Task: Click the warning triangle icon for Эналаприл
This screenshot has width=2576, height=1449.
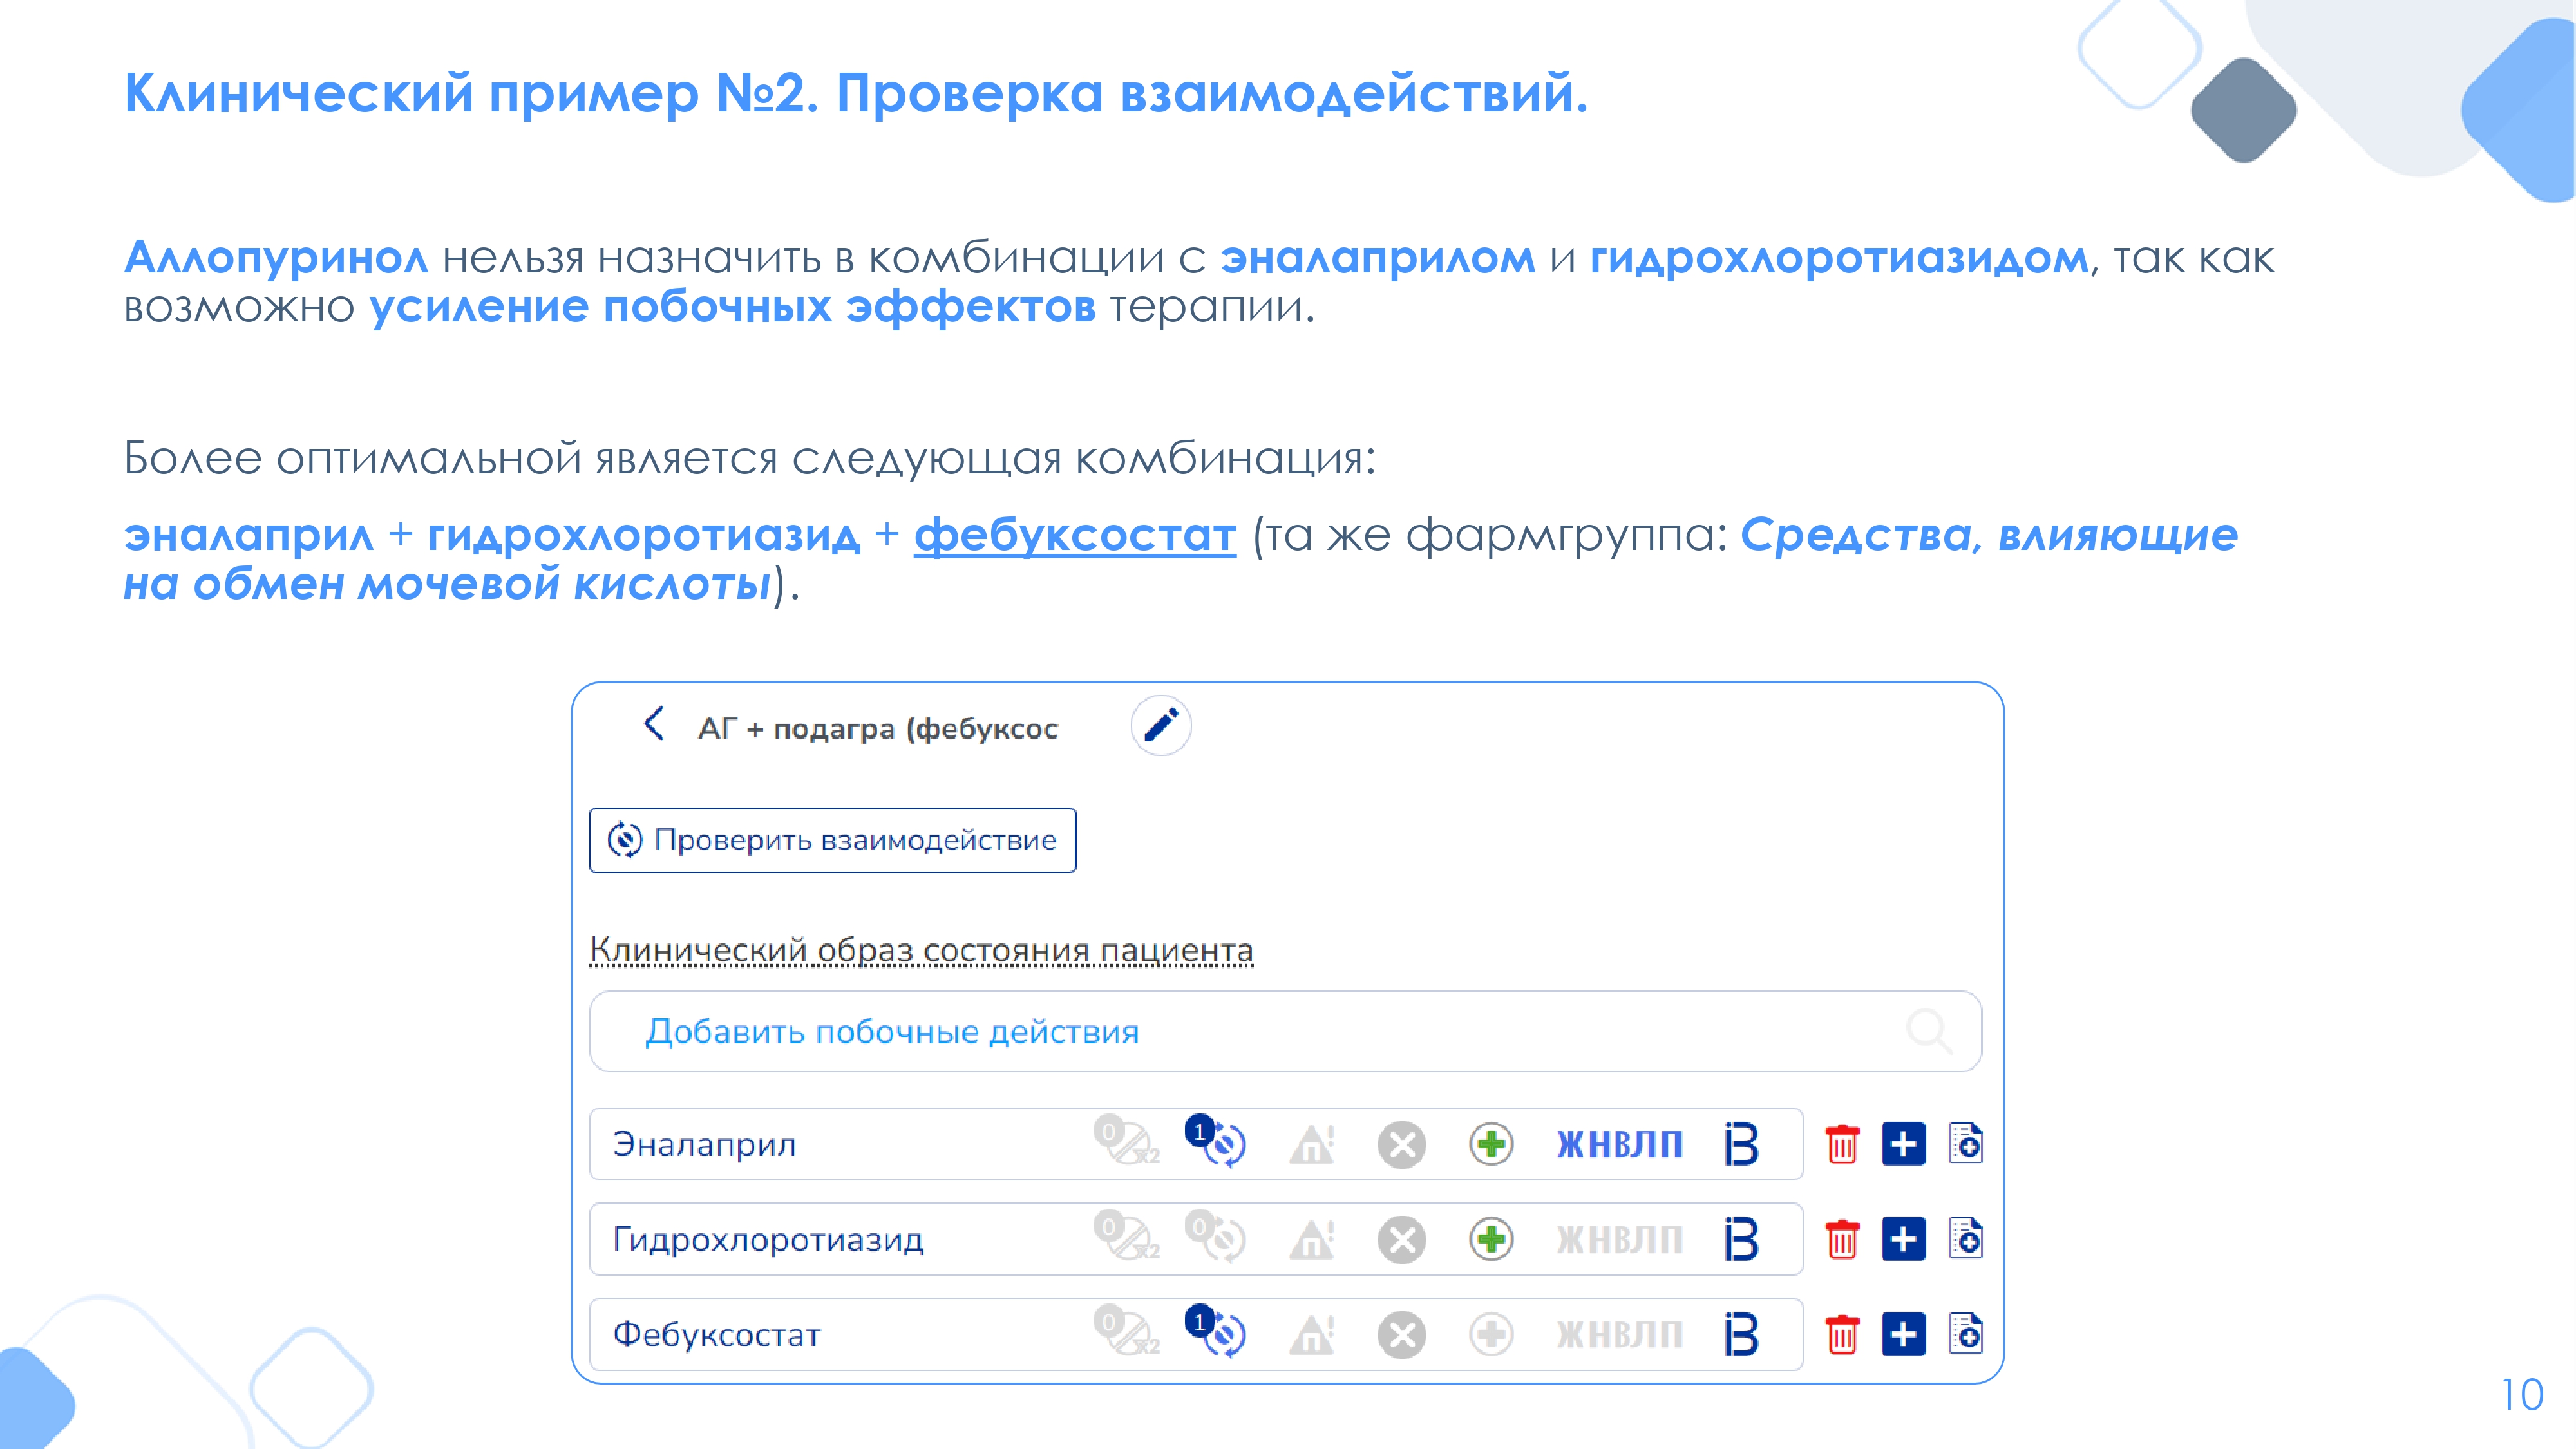Action: pos(1312,1144)
